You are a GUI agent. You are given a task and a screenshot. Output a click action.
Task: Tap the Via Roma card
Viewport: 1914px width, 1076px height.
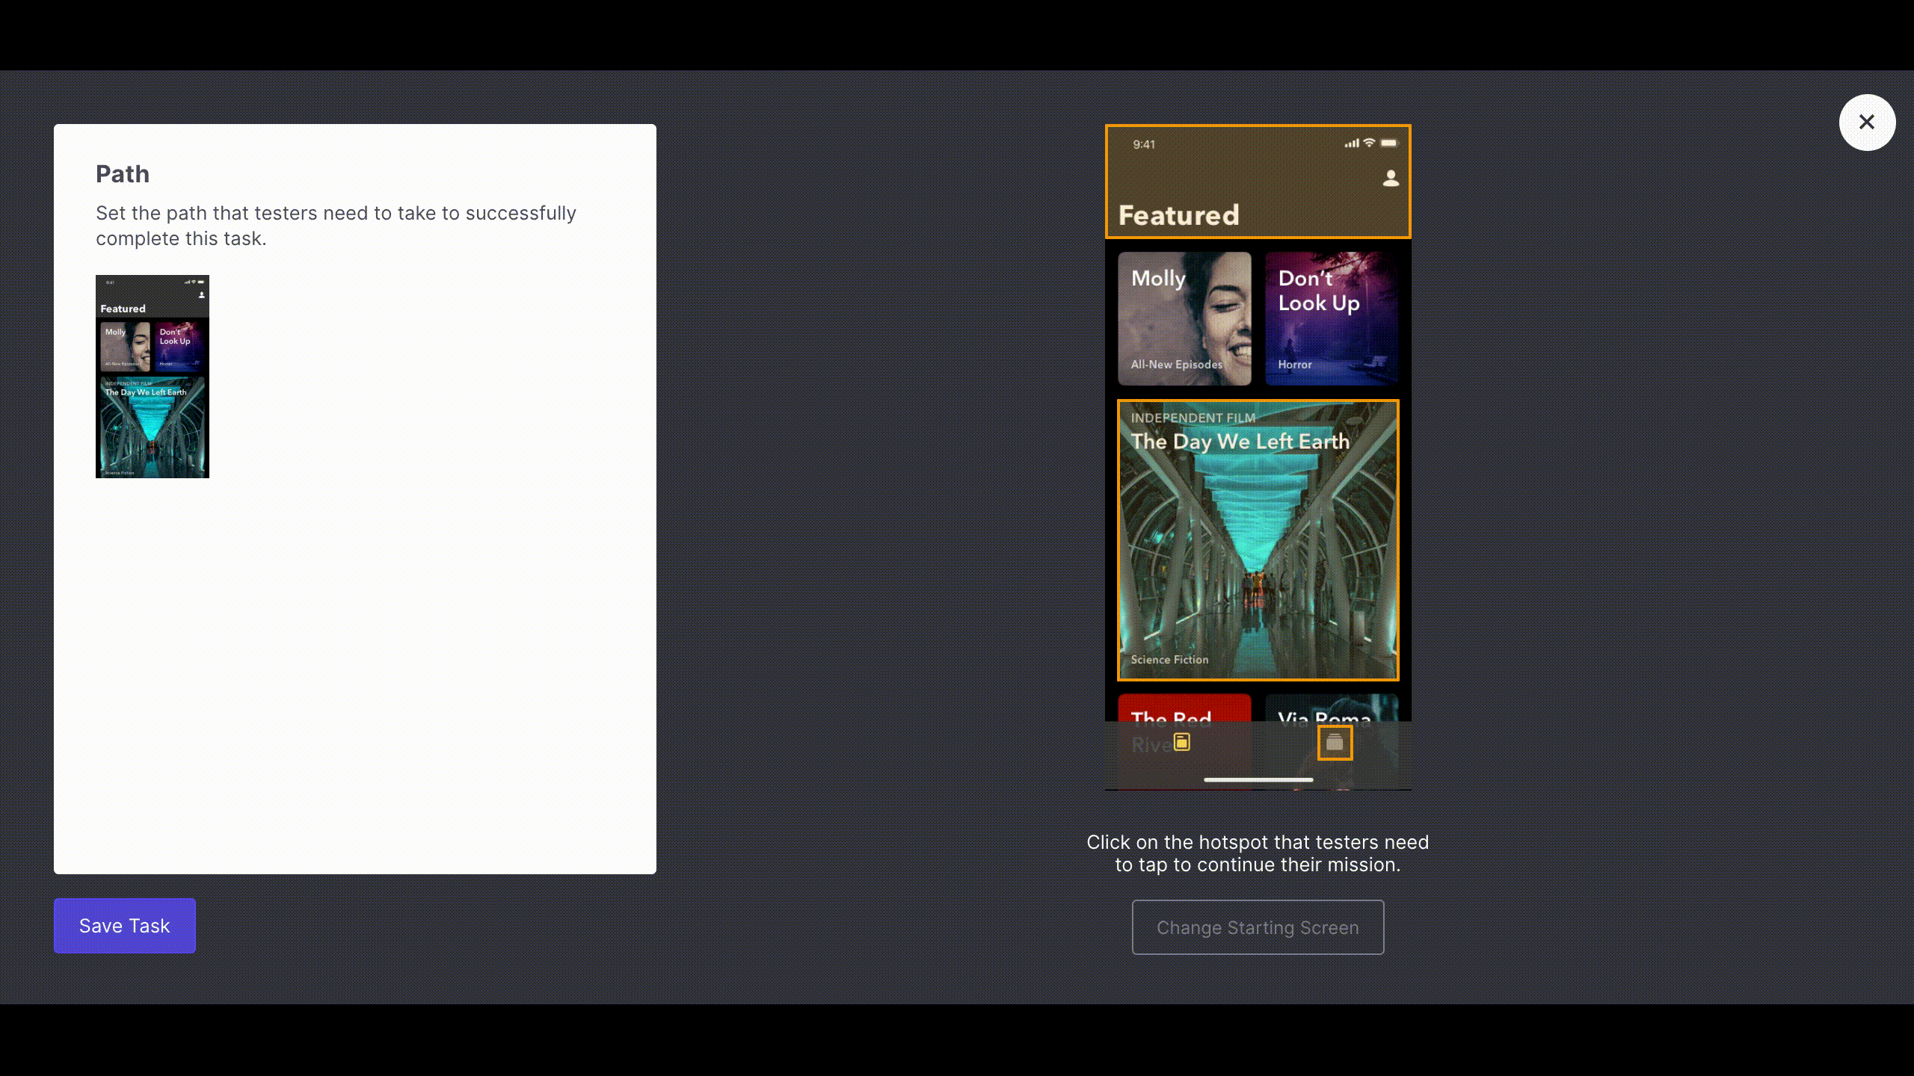1331,708
